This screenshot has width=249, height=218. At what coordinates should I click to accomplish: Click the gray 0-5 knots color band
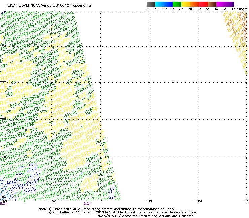(151, 4)
